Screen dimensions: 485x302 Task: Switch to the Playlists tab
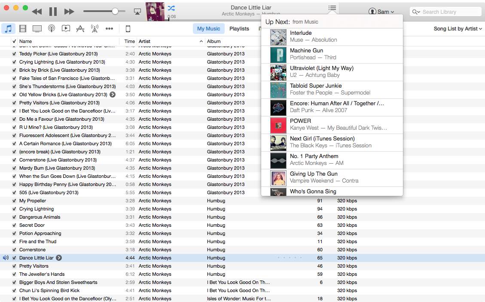239,29
